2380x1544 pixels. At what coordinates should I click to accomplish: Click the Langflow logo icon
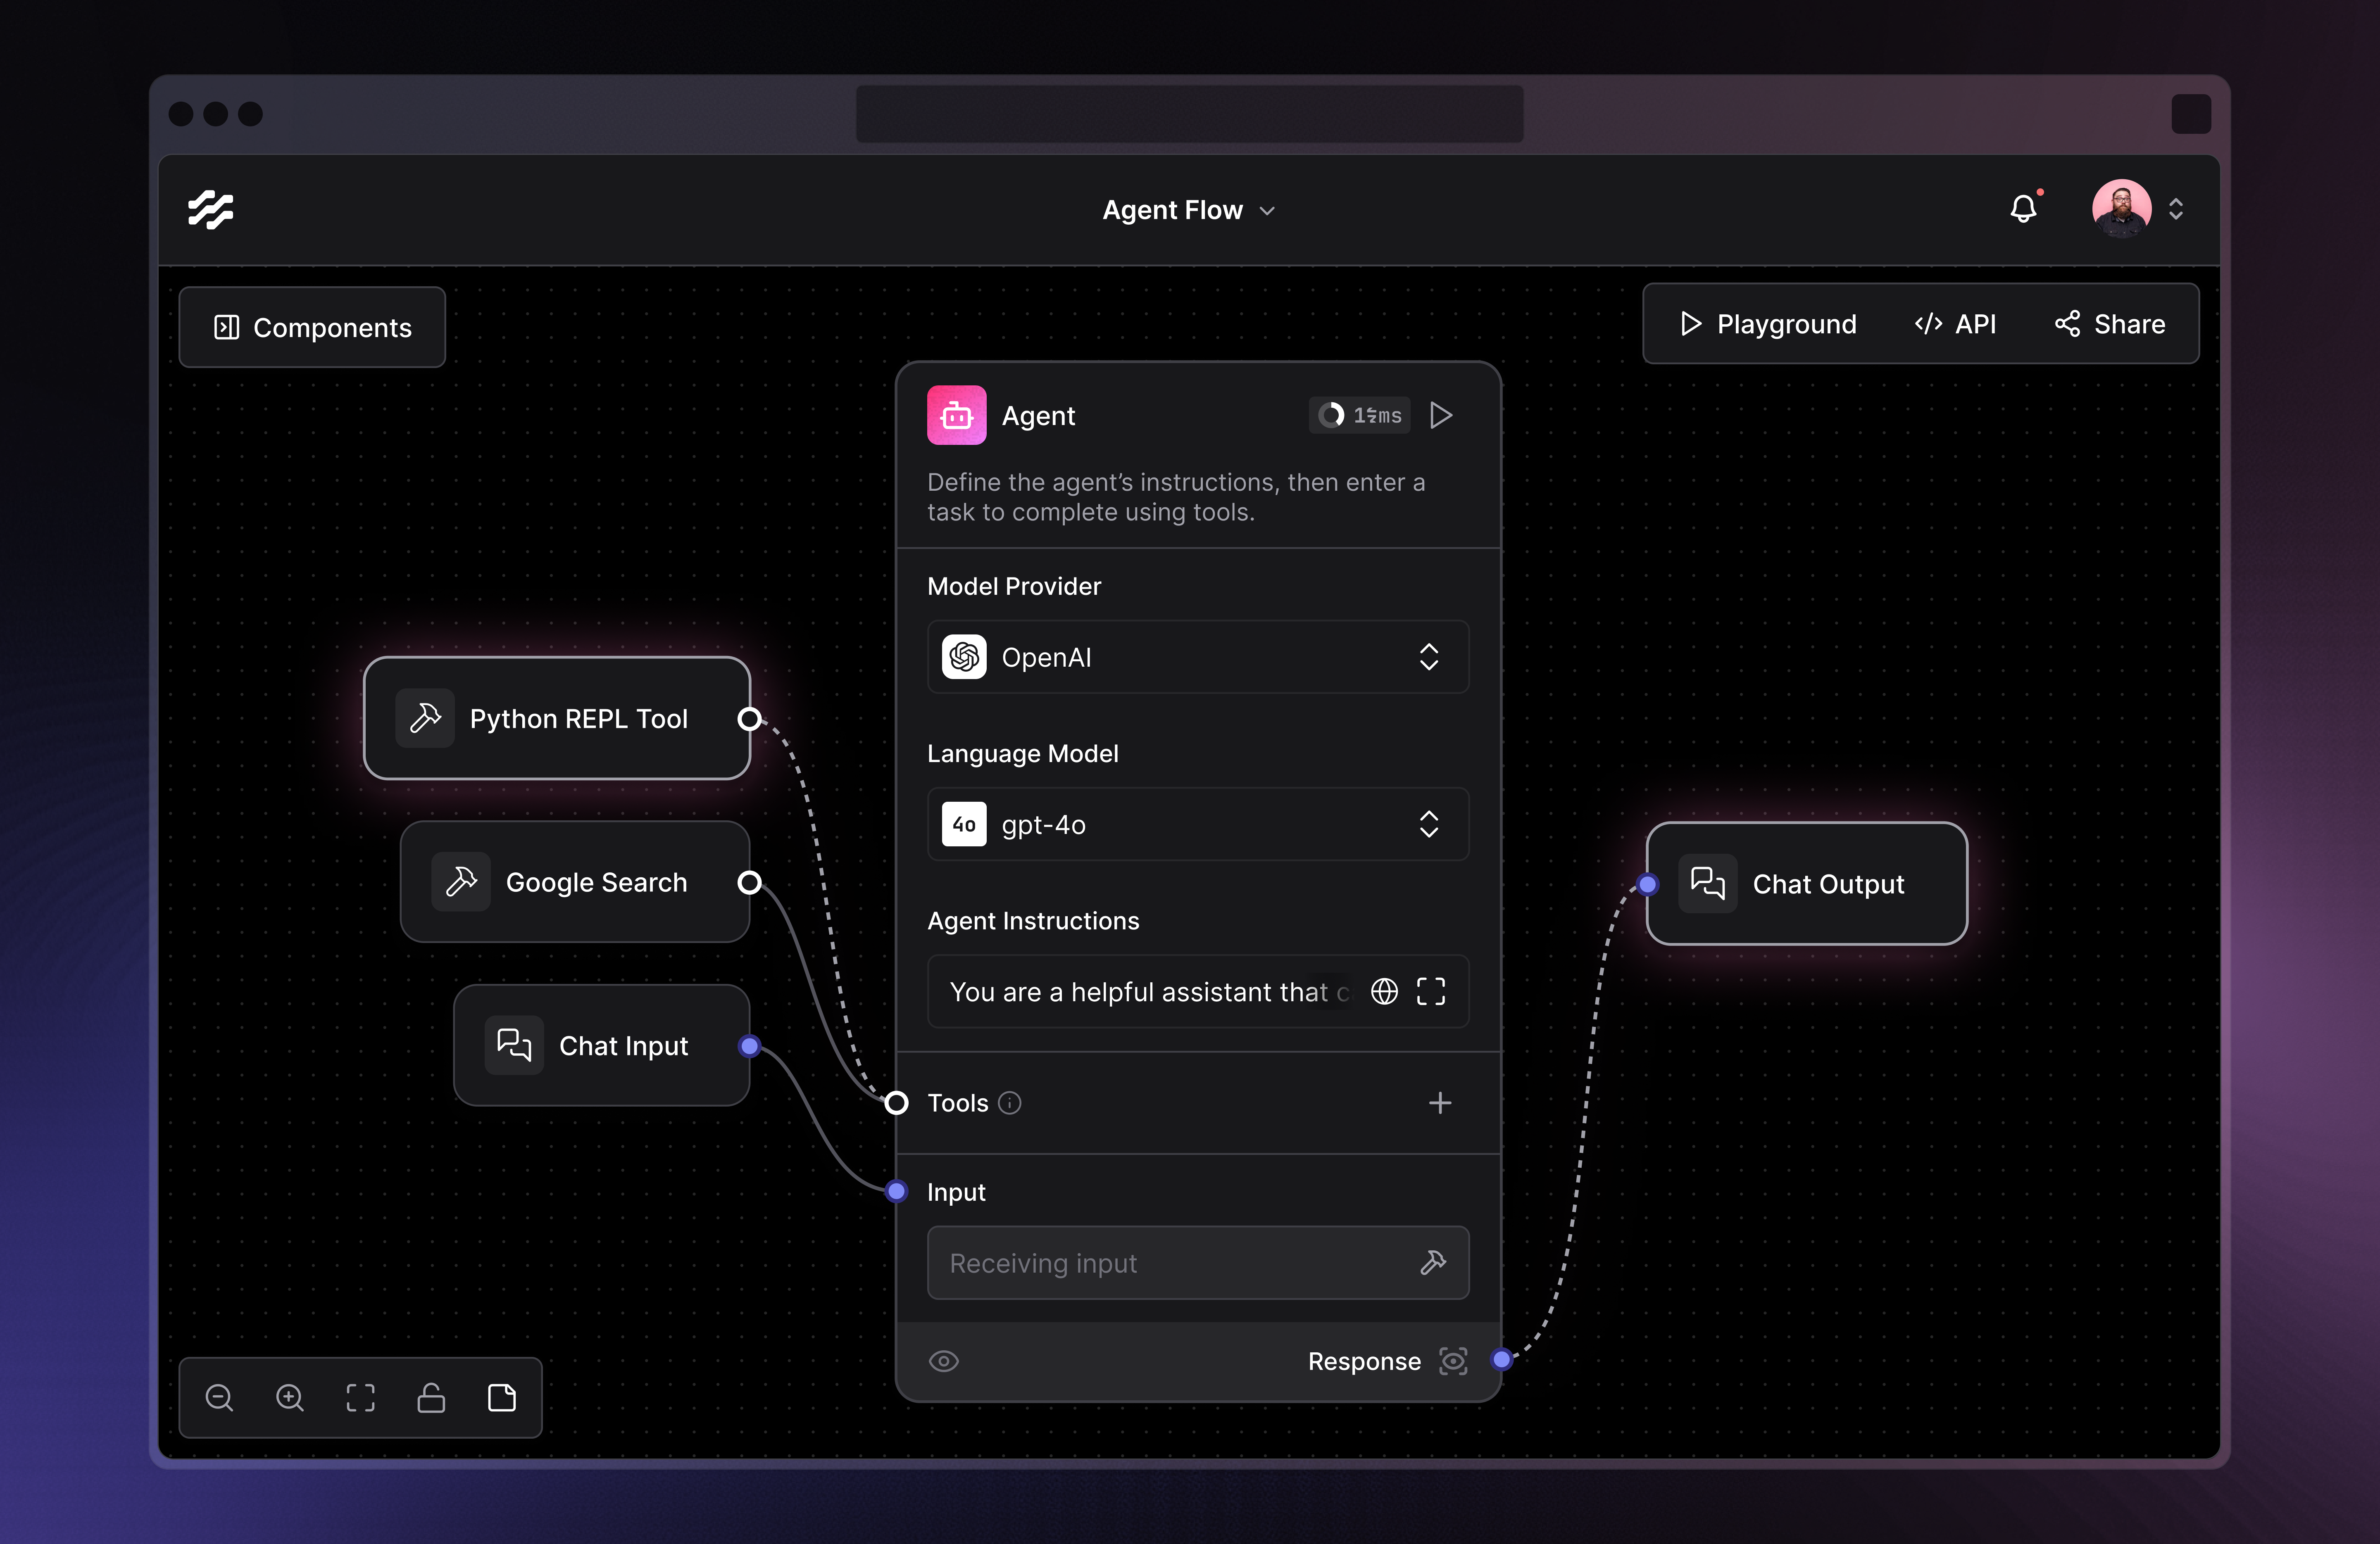pos(211,210)
